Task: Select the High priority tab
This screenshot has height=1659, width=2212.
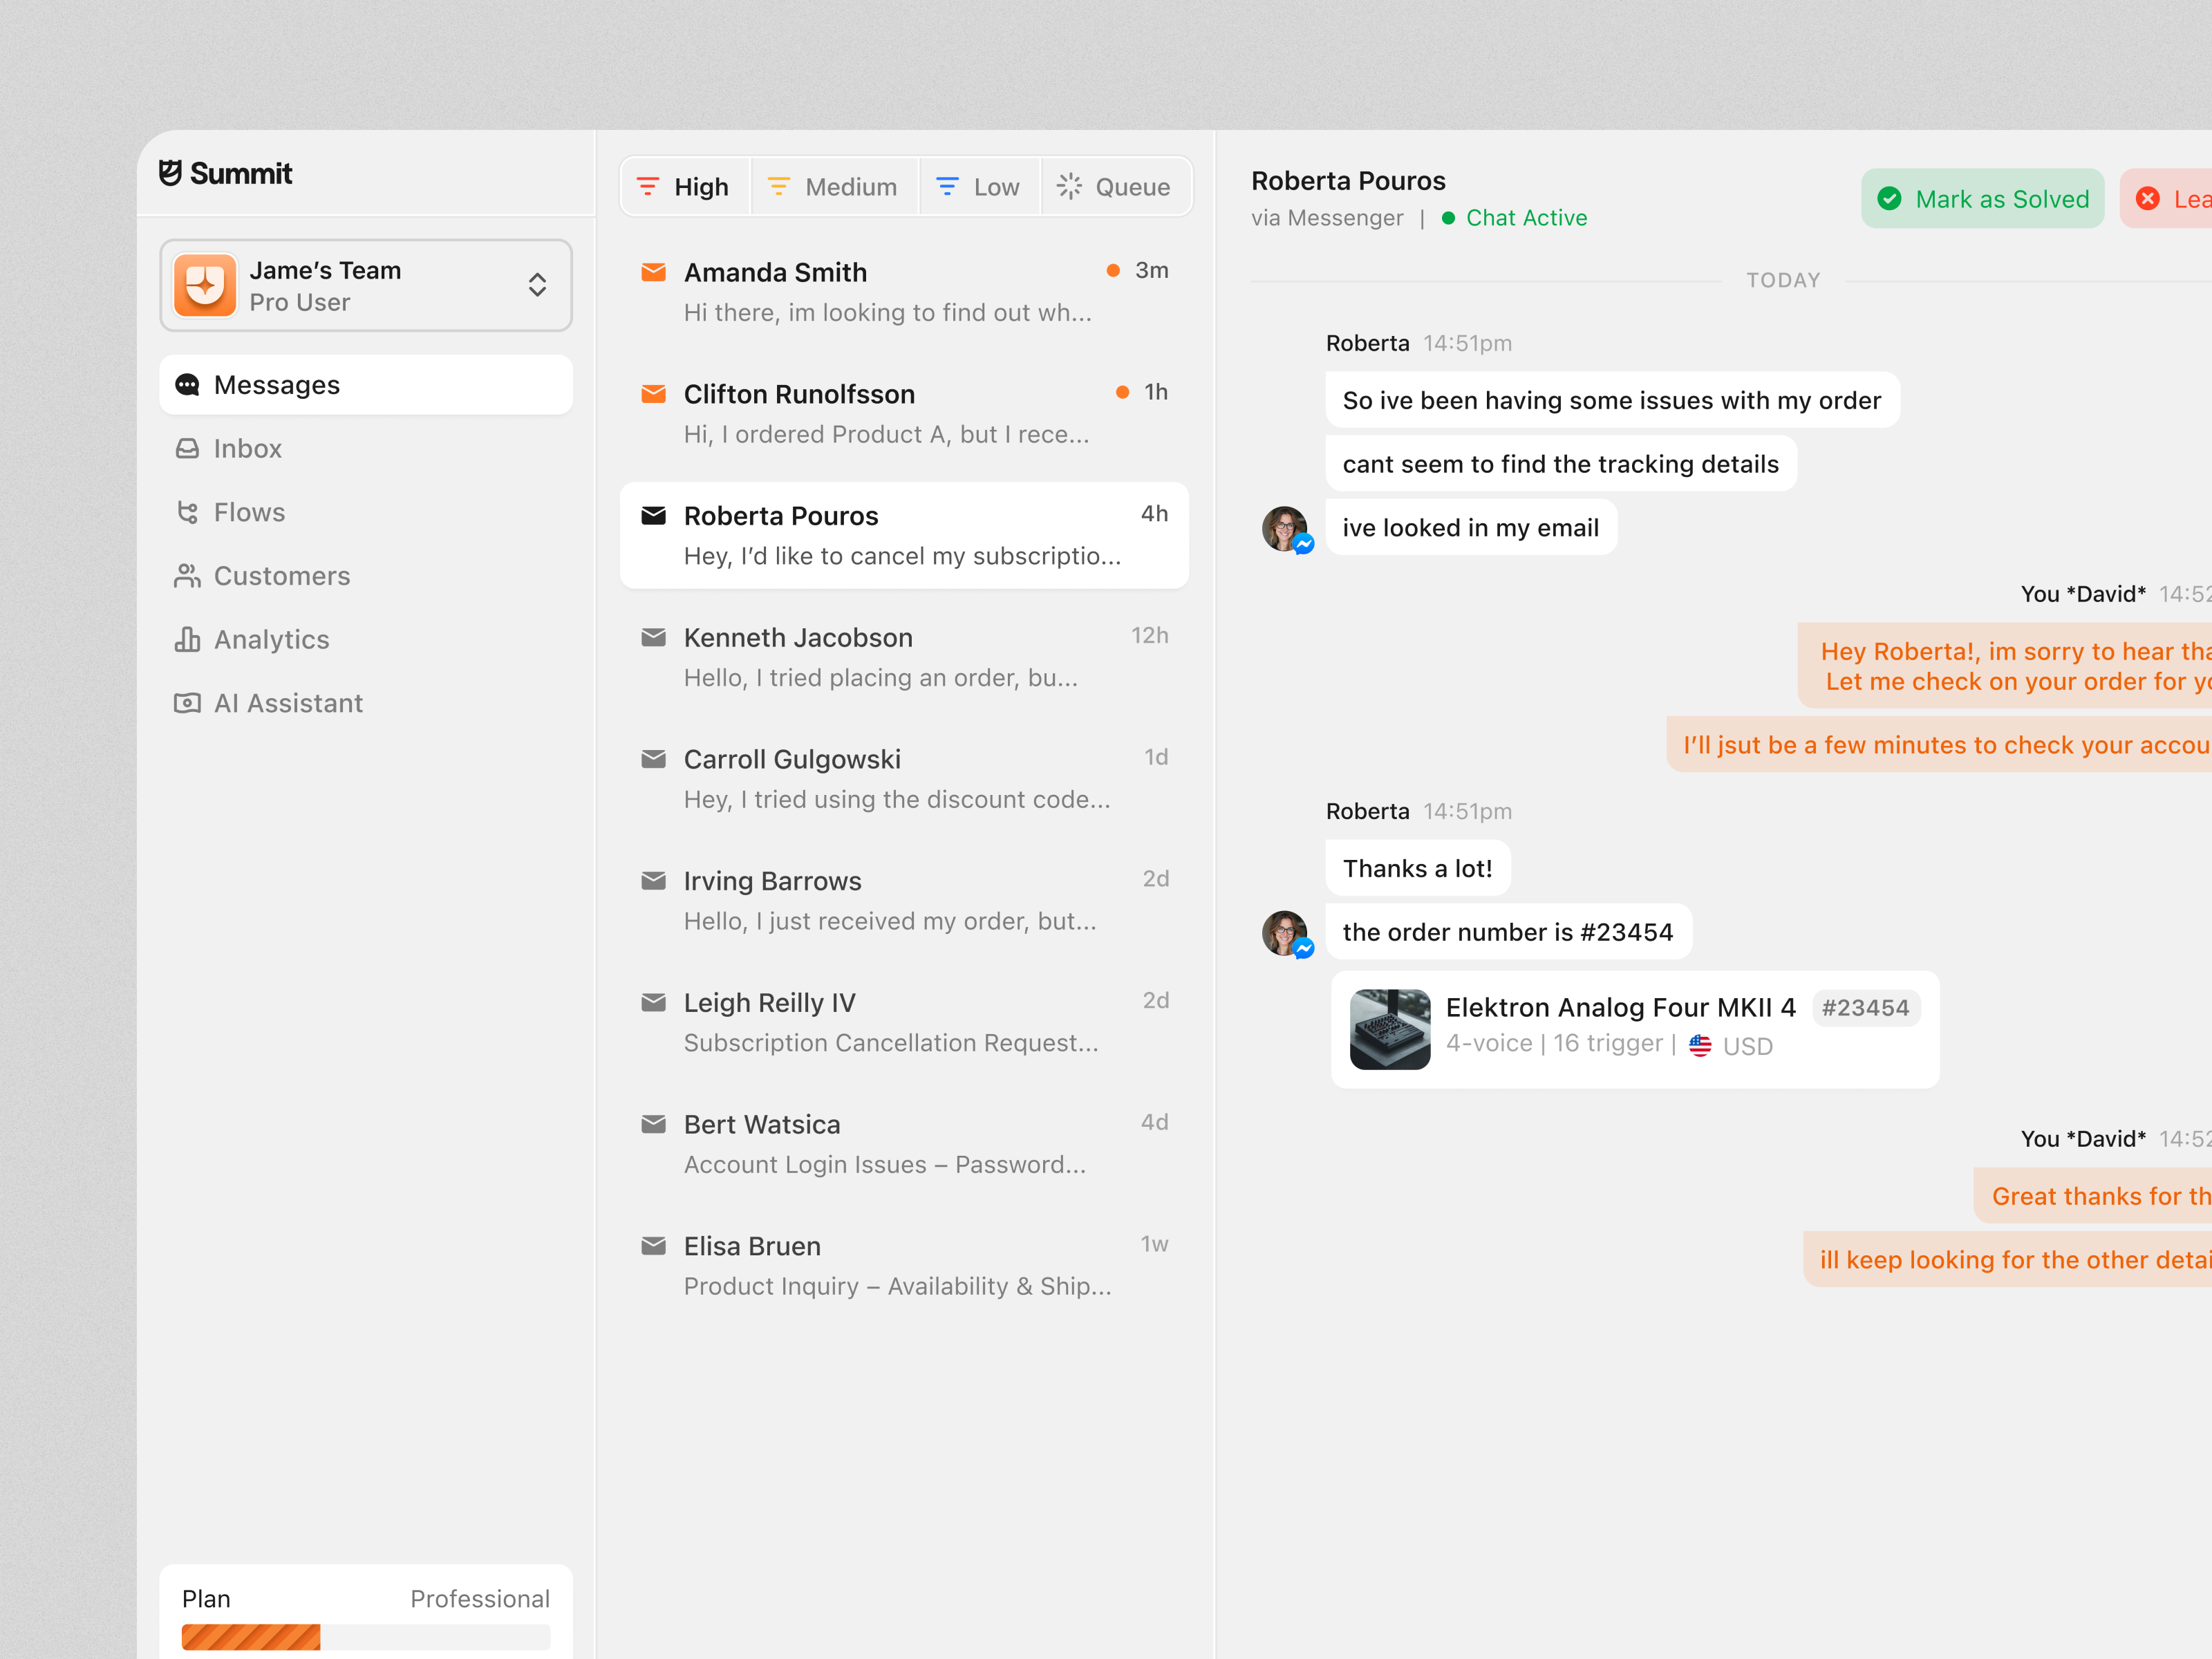Action: [x=685, y=187]
